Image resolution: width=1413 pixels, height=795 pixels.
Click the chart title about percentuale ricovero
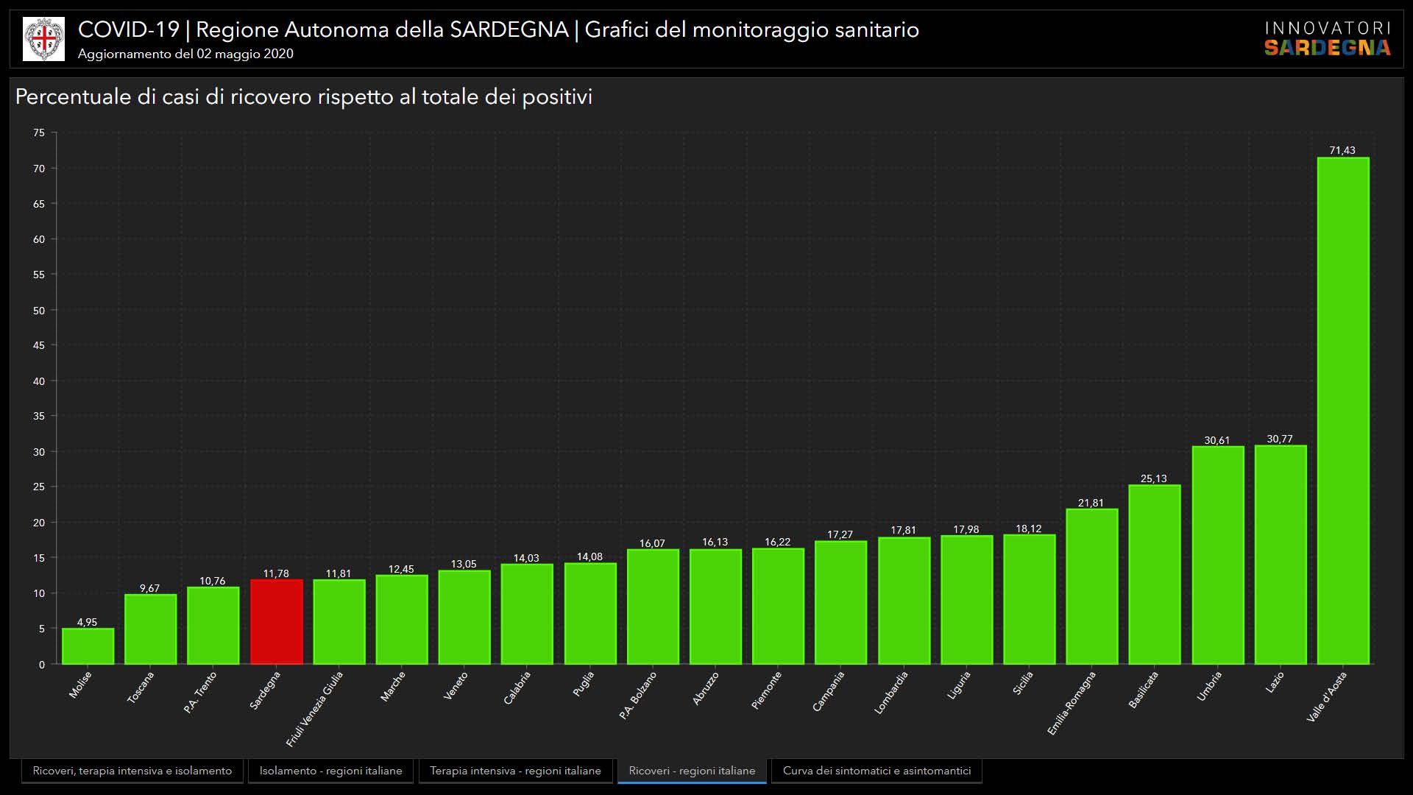coord(303,97)
